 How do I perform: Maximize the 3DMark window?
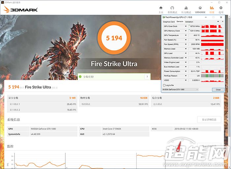[x=219, y=2]
